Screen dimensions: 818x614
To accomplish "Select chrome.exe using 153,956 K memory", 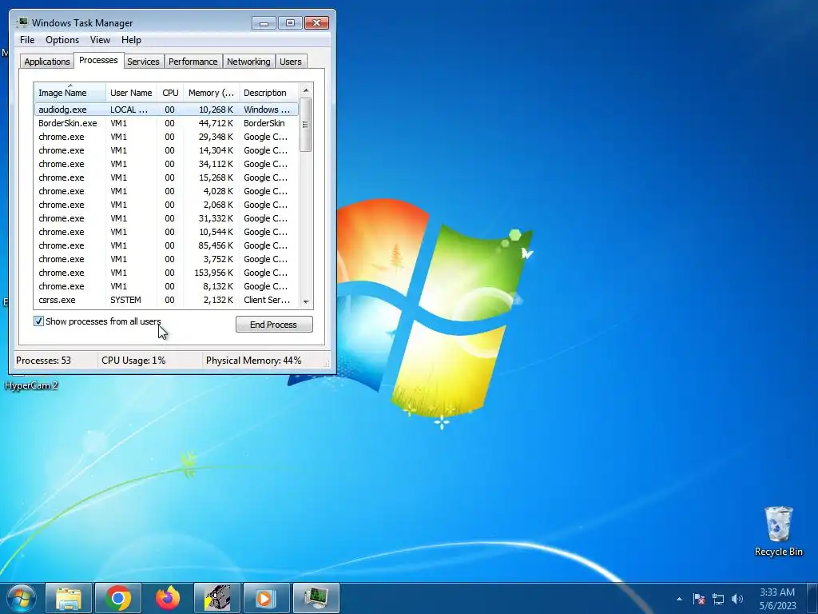I will click(166, 273).
